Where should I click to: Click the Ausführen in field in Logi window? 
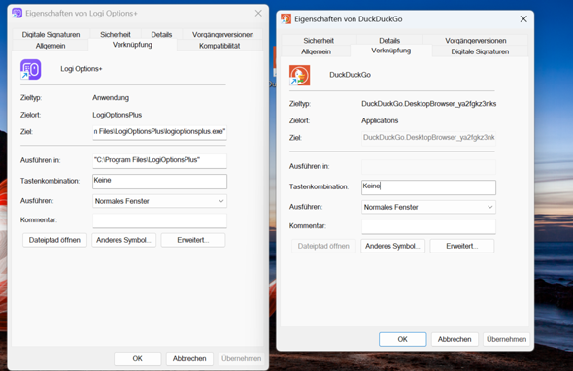(159, 160)
